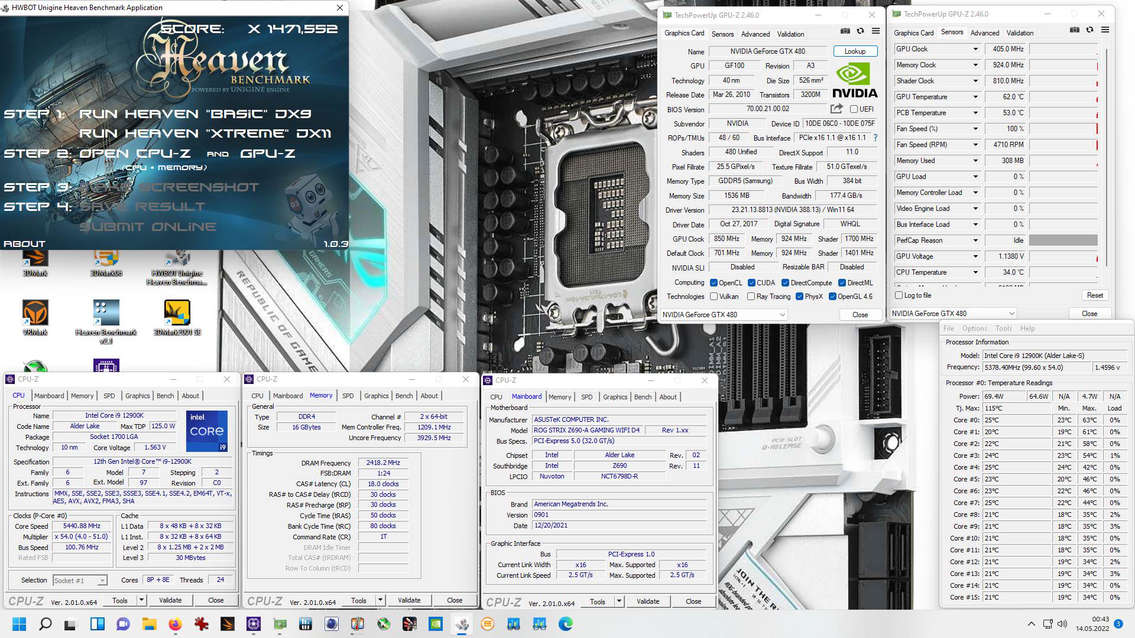The image size is (1135, 638).
Task: Click Reset button in GPU-Z Sensors
Action: pos(1095,295)
